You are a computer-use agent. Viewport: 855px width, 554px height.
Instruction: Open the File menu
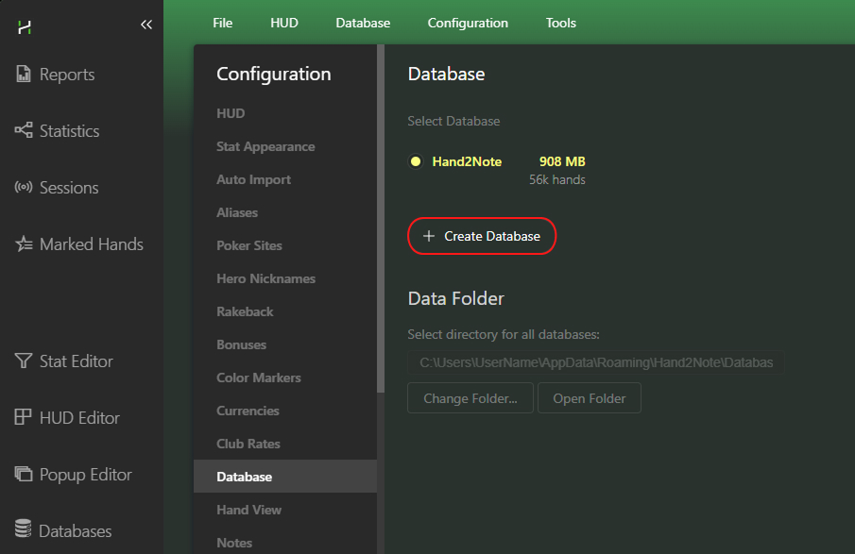[x=222, y=23]
